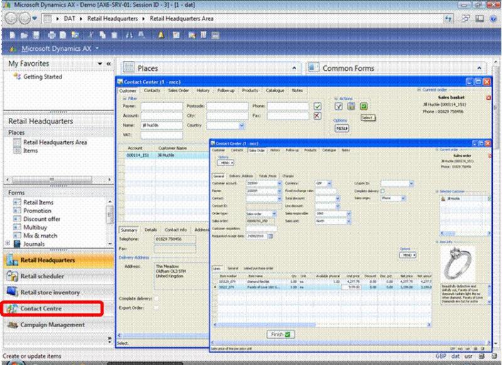The width and height of the screenshot is (502, 365).
Task: Open the Details tab below customer list
Action: (x=151, y=230)
